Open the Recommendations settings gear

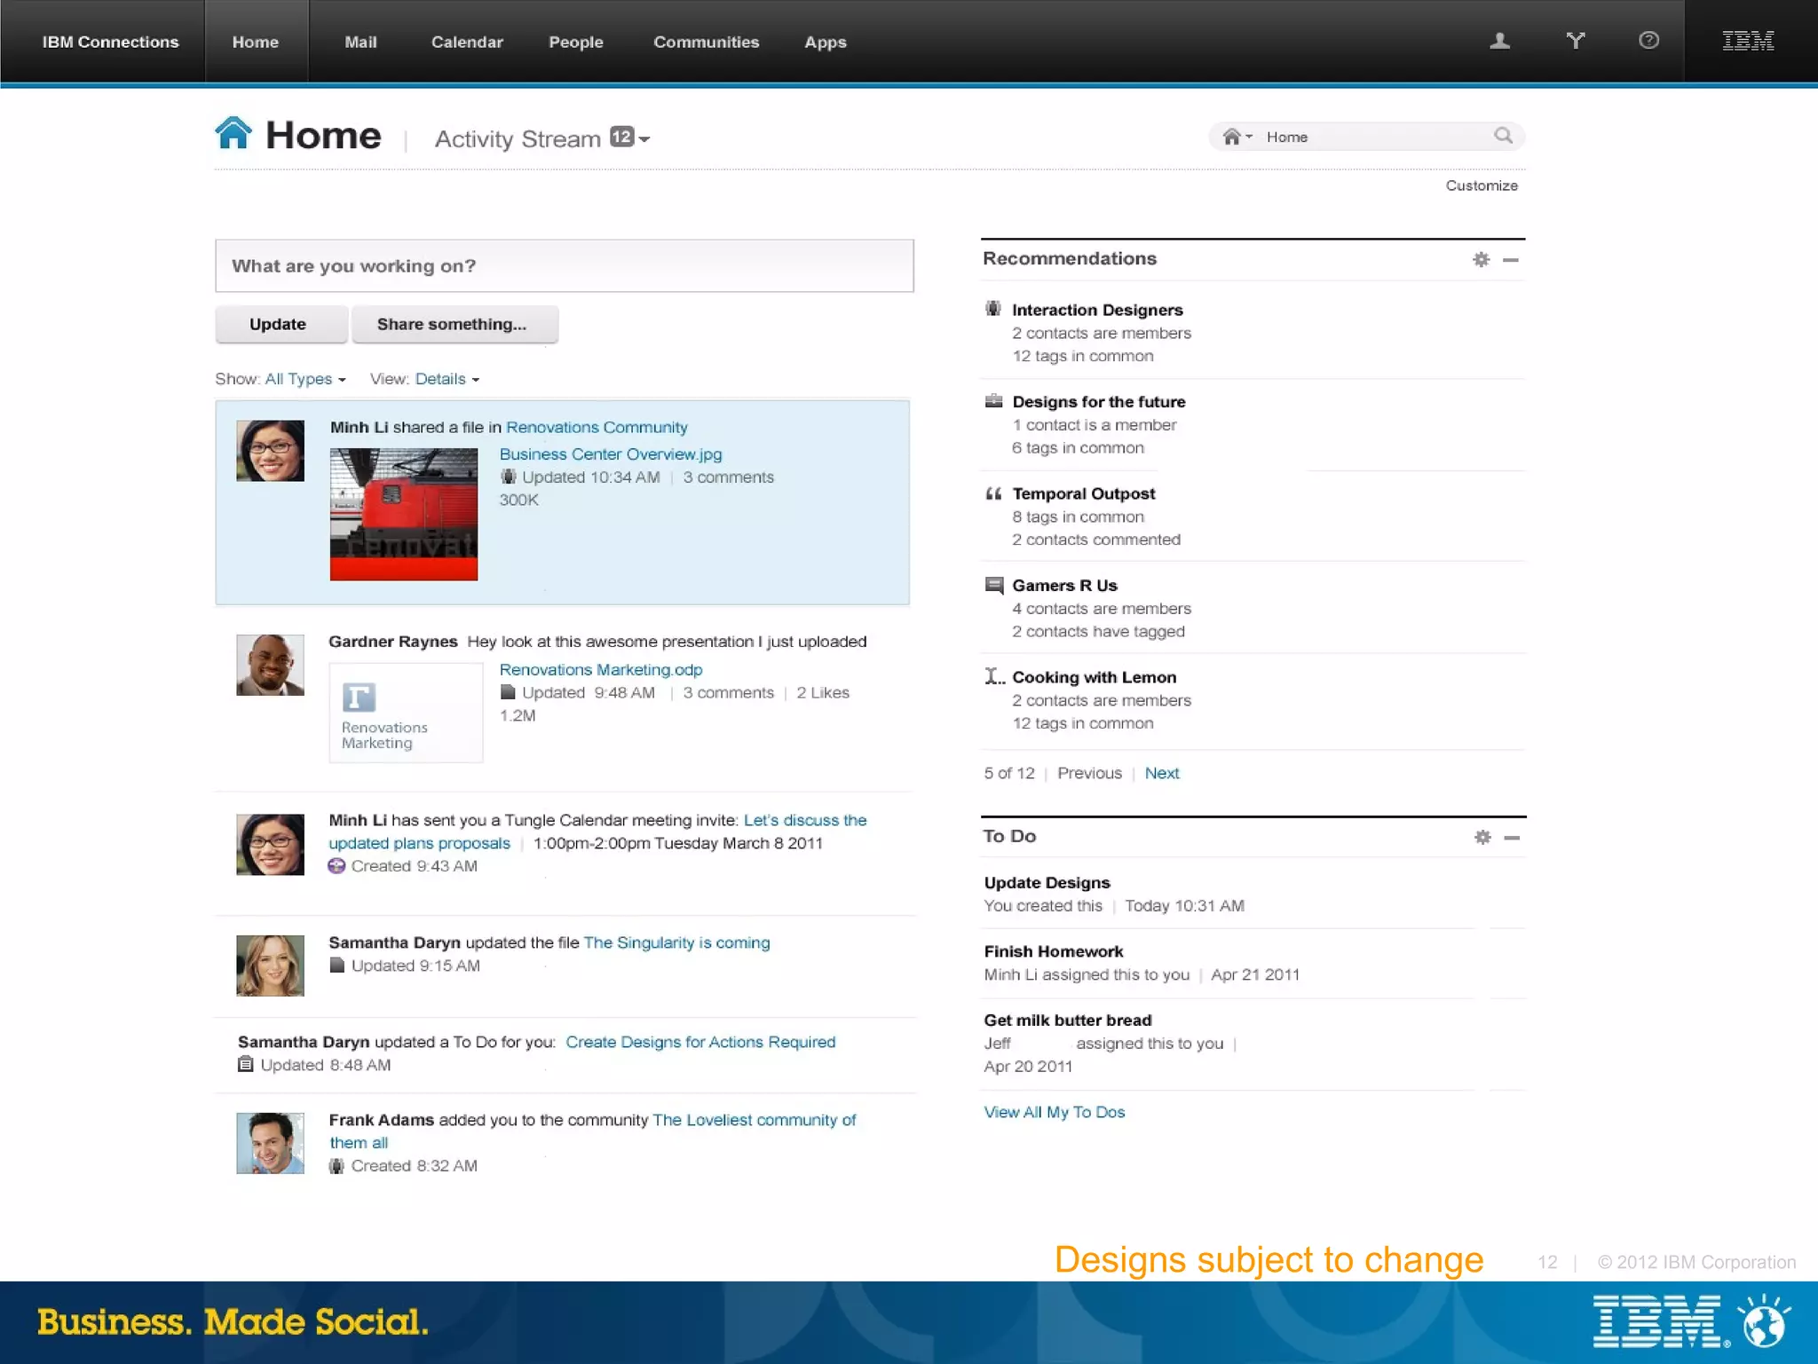(1481, 259)
